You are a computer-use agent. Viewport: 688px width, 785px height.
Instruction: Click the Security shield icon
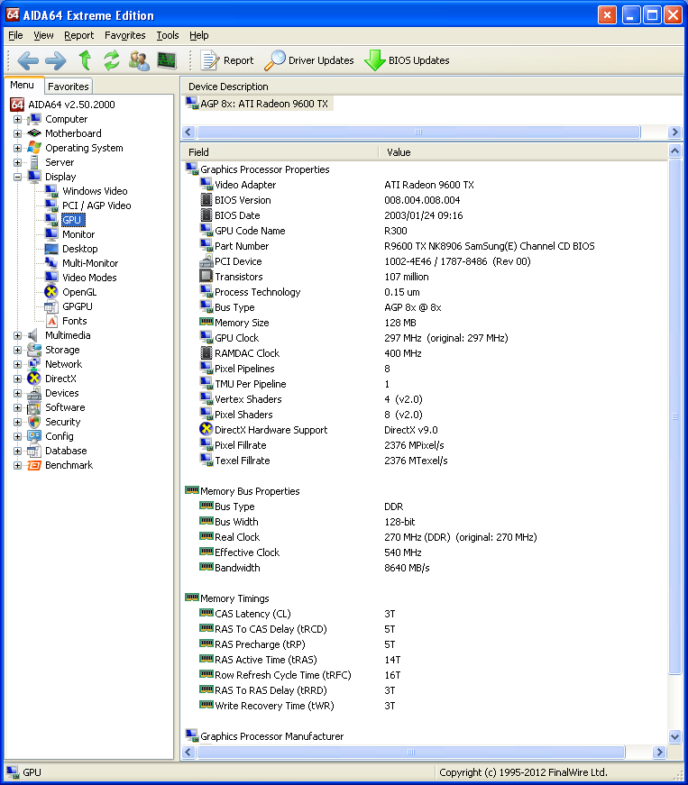(x=34, y=422)
